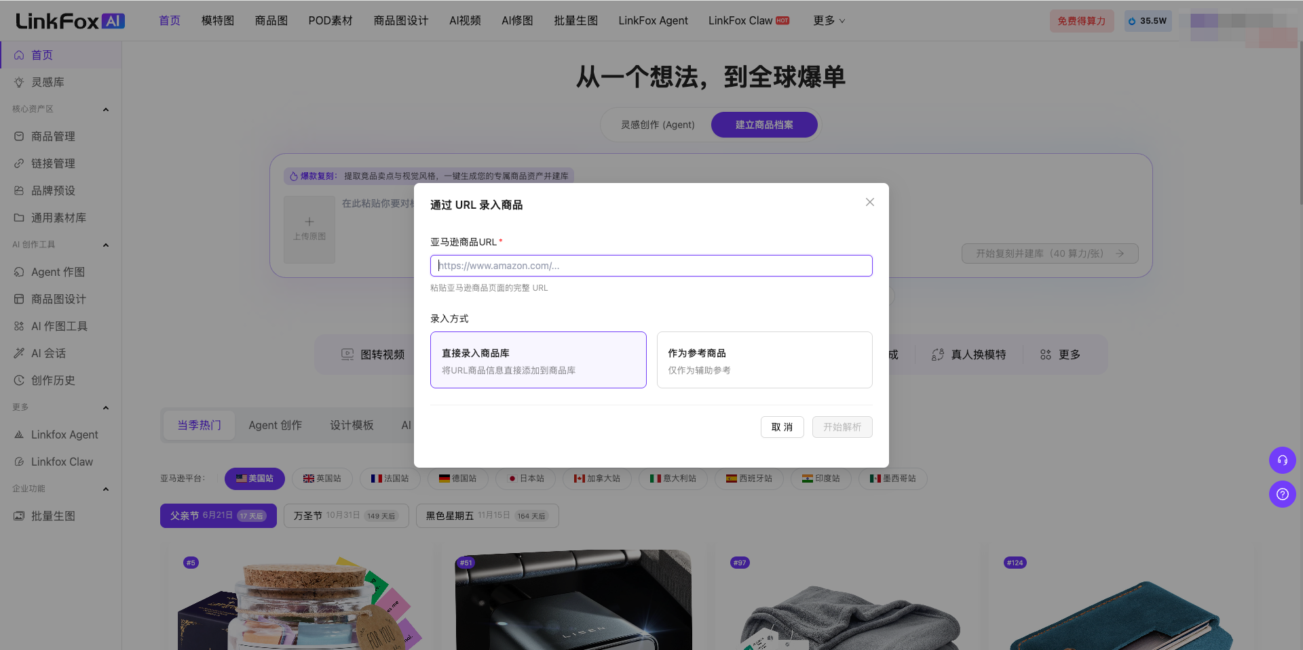The image size is (1303, 650).
Task: Select the 日本站 Amazon site
Action: pyautogui.click(x=526, y=479)
